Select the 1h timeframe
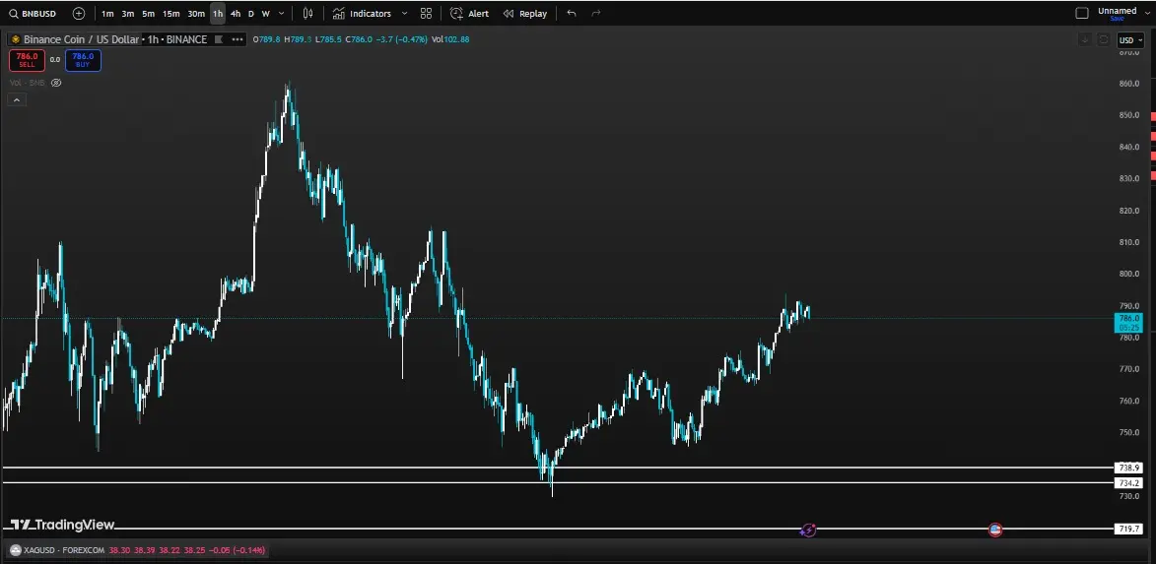 [218, 13]
